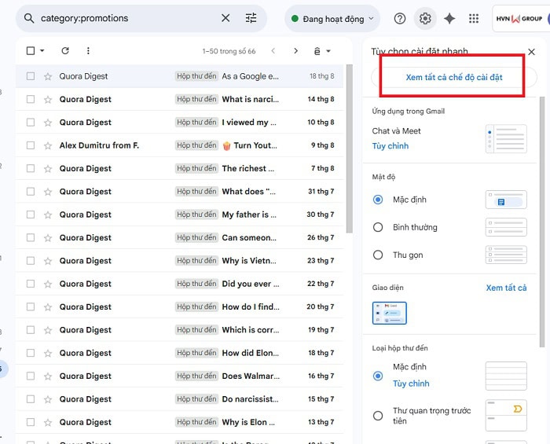The height and width of the screenshot is (444, 550).
Task: Star the email 'My father is ...'
Action: tap(48, 215)
